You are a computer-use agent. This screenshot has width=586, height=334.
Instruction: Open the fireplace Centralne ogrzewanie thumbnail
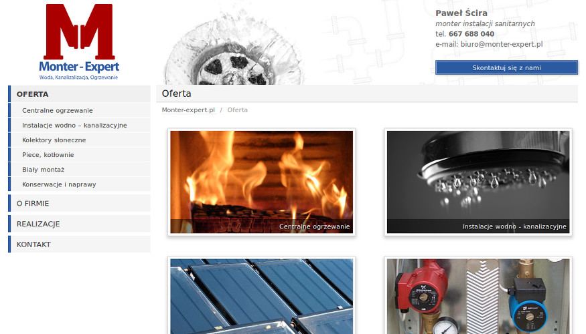[x=262, y=182]
